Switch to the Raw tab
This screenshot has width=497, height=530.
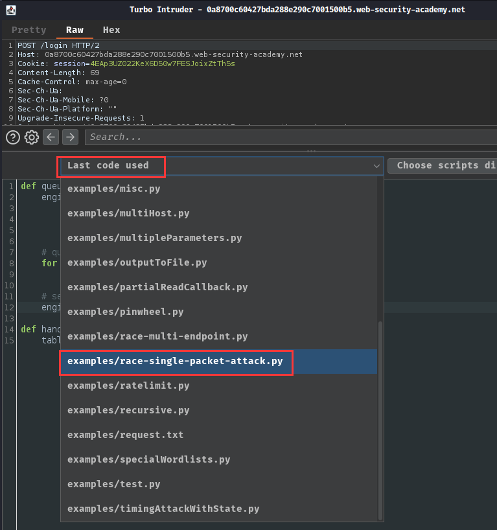(x=75, y=30)
